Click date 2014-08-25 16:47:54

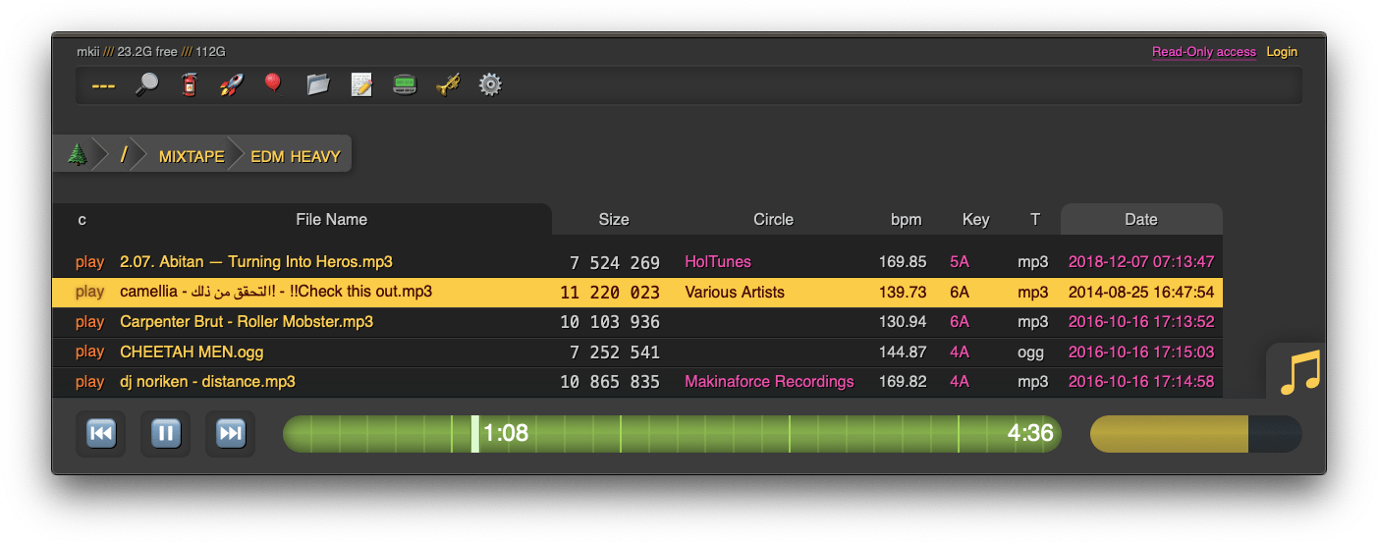1141,292
